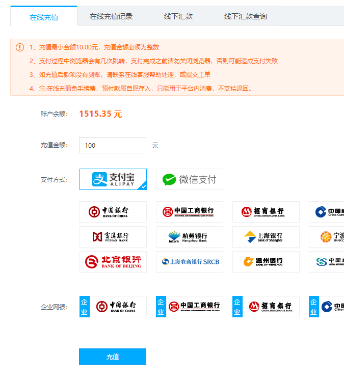This screenshot has width=344, height=381.
Task: Choose enterprise 企业 中国工商银行 online banking
Action: point(190,307)
